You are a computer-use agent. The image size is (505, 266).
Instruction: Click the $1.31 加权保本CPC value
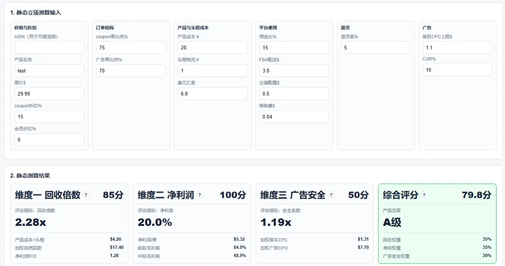coord(363,239)
